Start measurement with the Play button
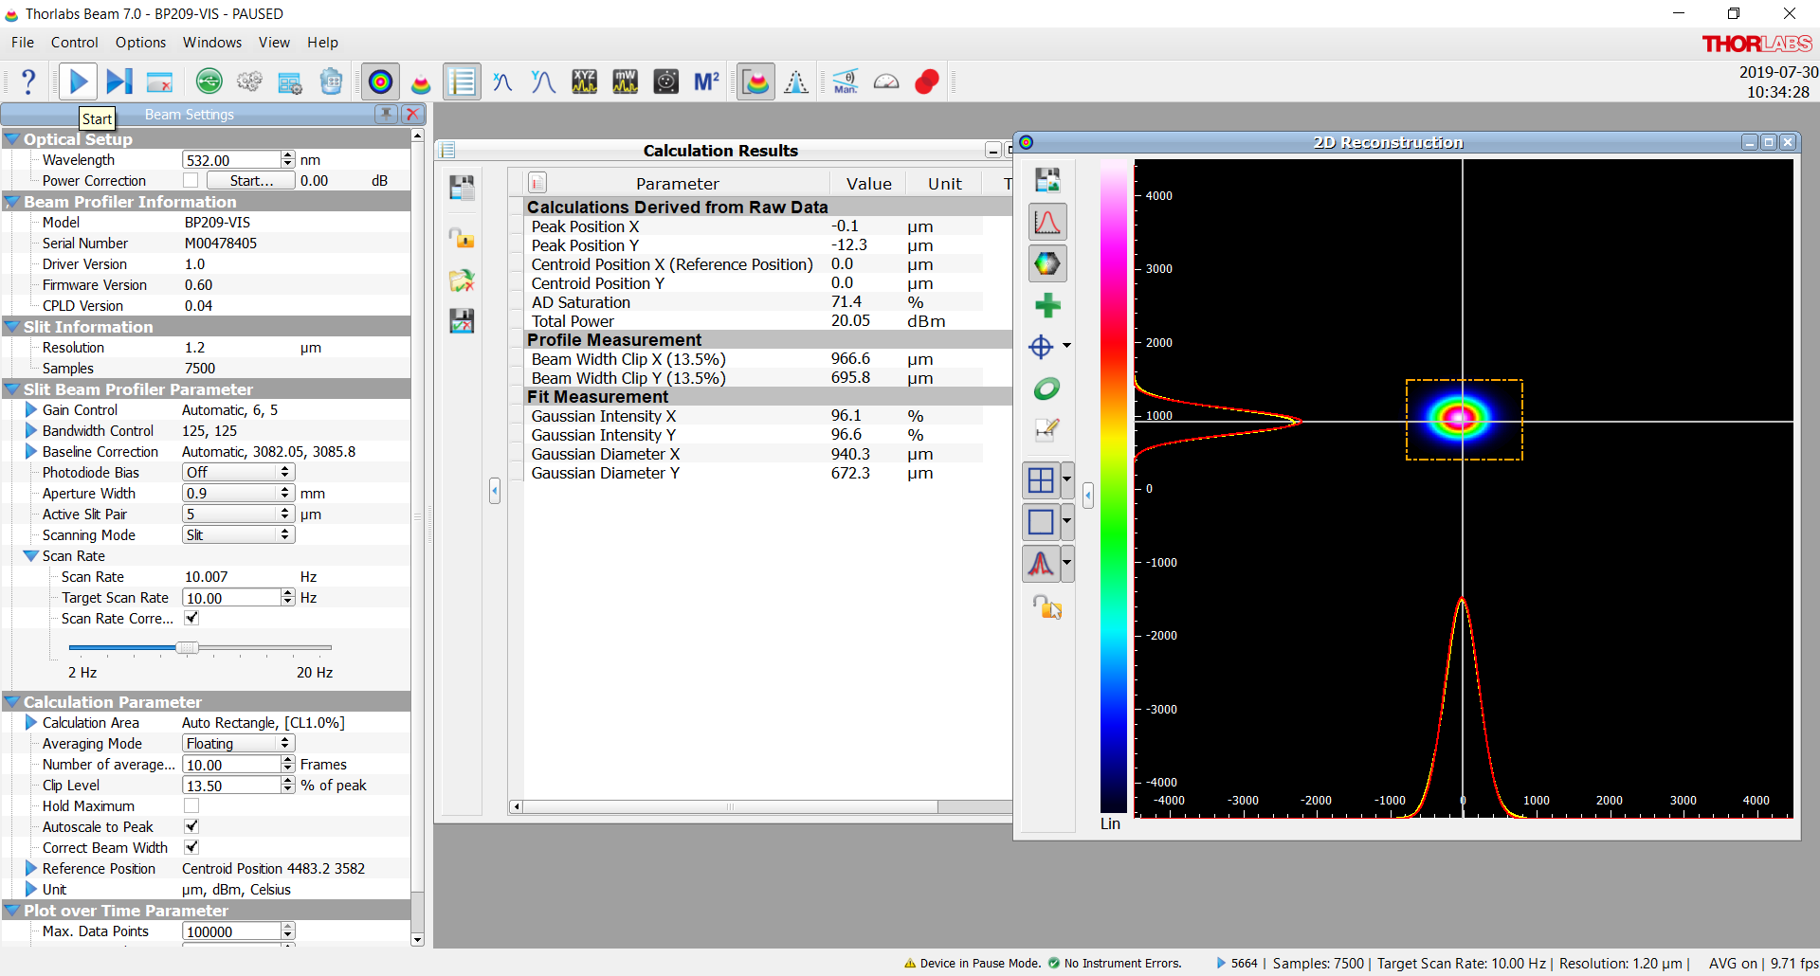 coord(79,82)
